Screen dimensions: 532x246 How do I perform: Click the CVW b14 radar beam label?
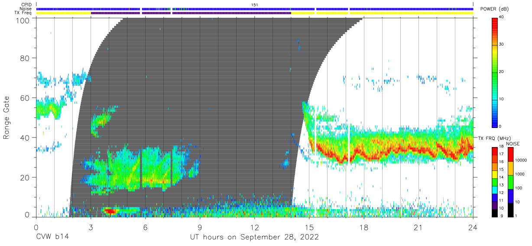point(53,237)
